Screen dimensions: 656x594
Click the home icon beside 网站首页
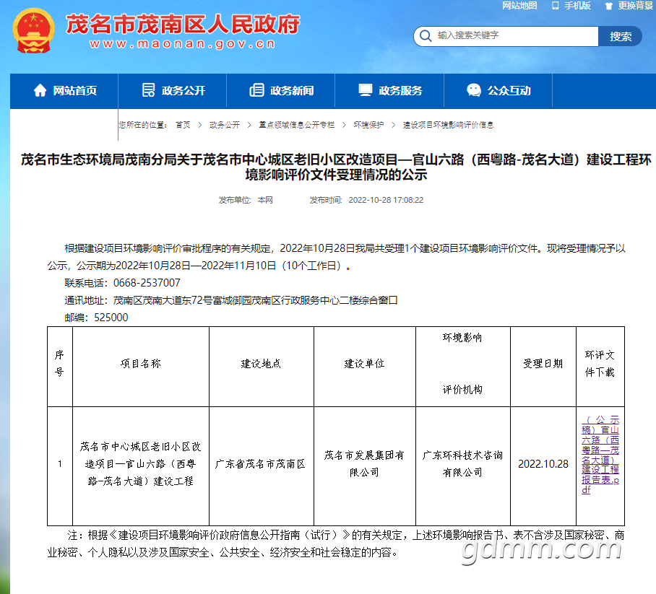pos(40,90)
